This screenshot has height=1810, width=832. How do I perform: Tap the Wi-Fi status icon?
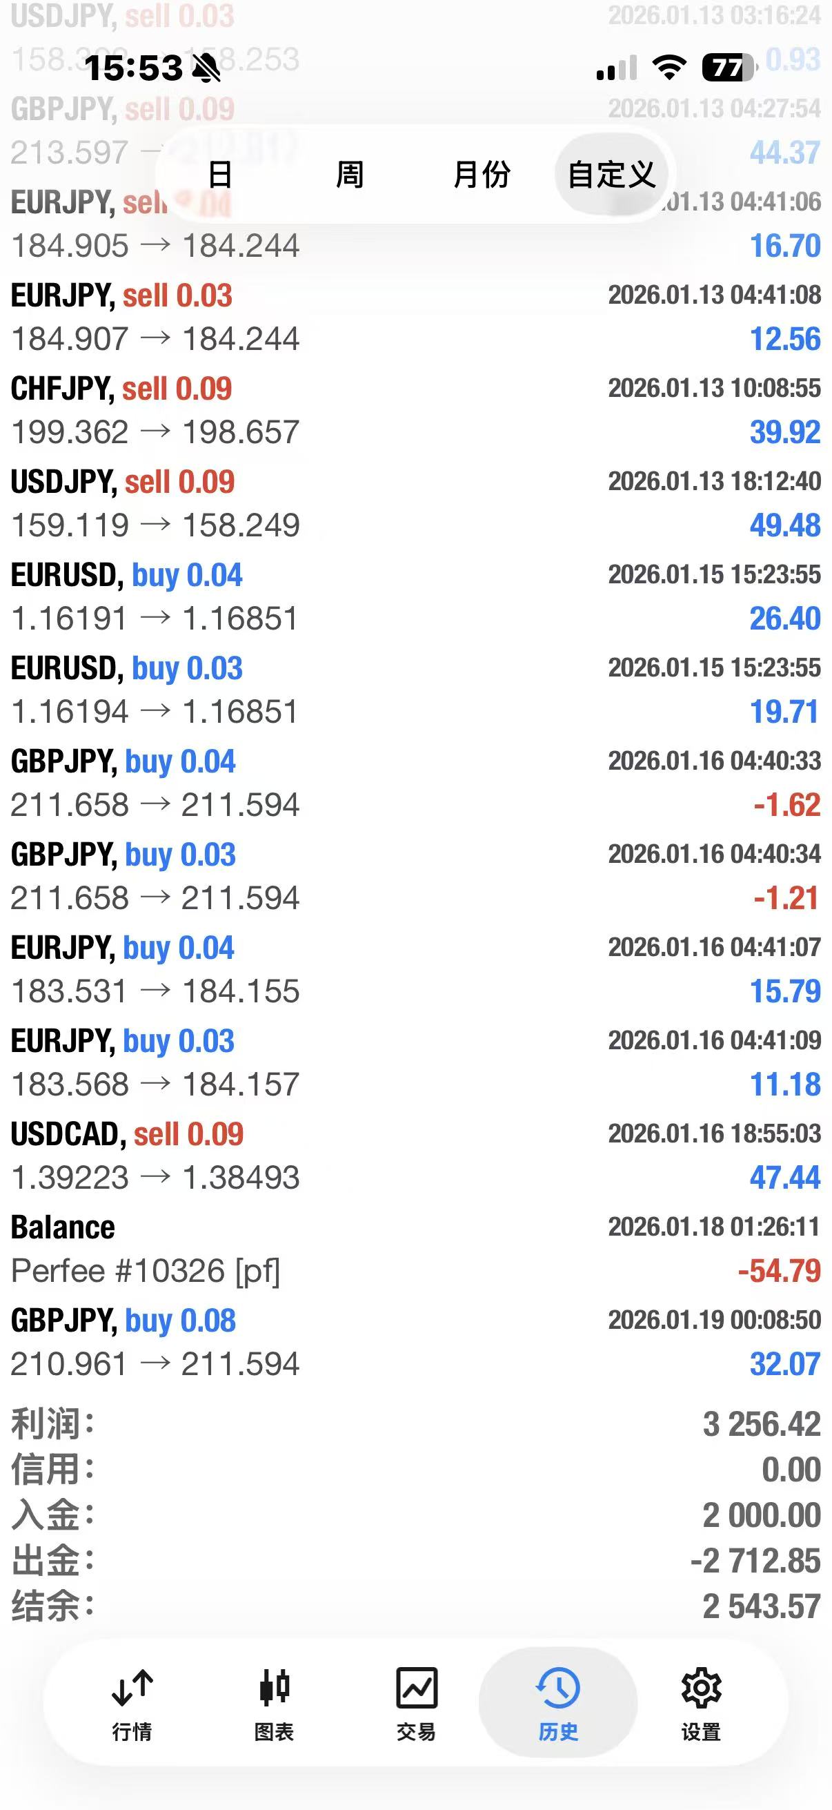(669, 68)
